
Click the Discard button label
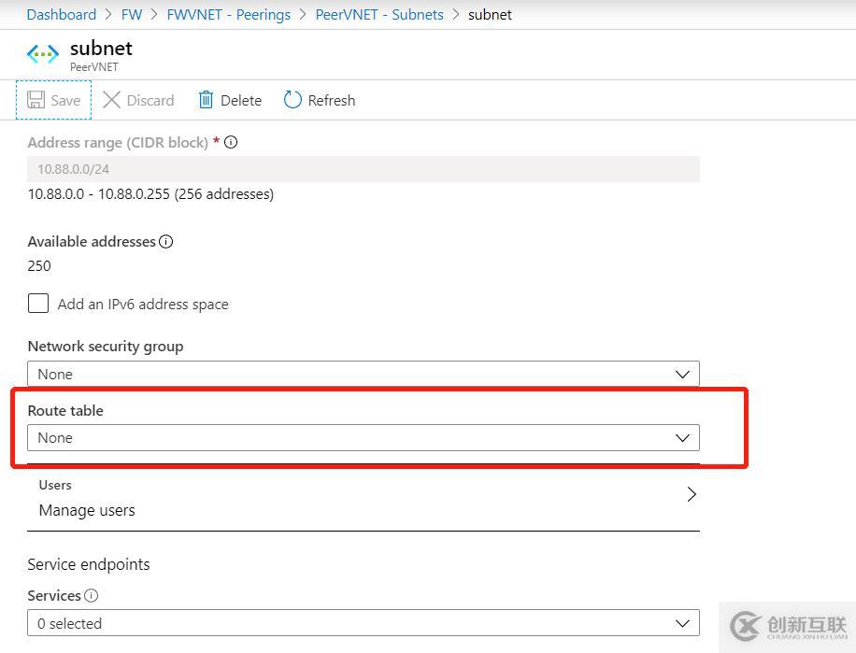150,100
